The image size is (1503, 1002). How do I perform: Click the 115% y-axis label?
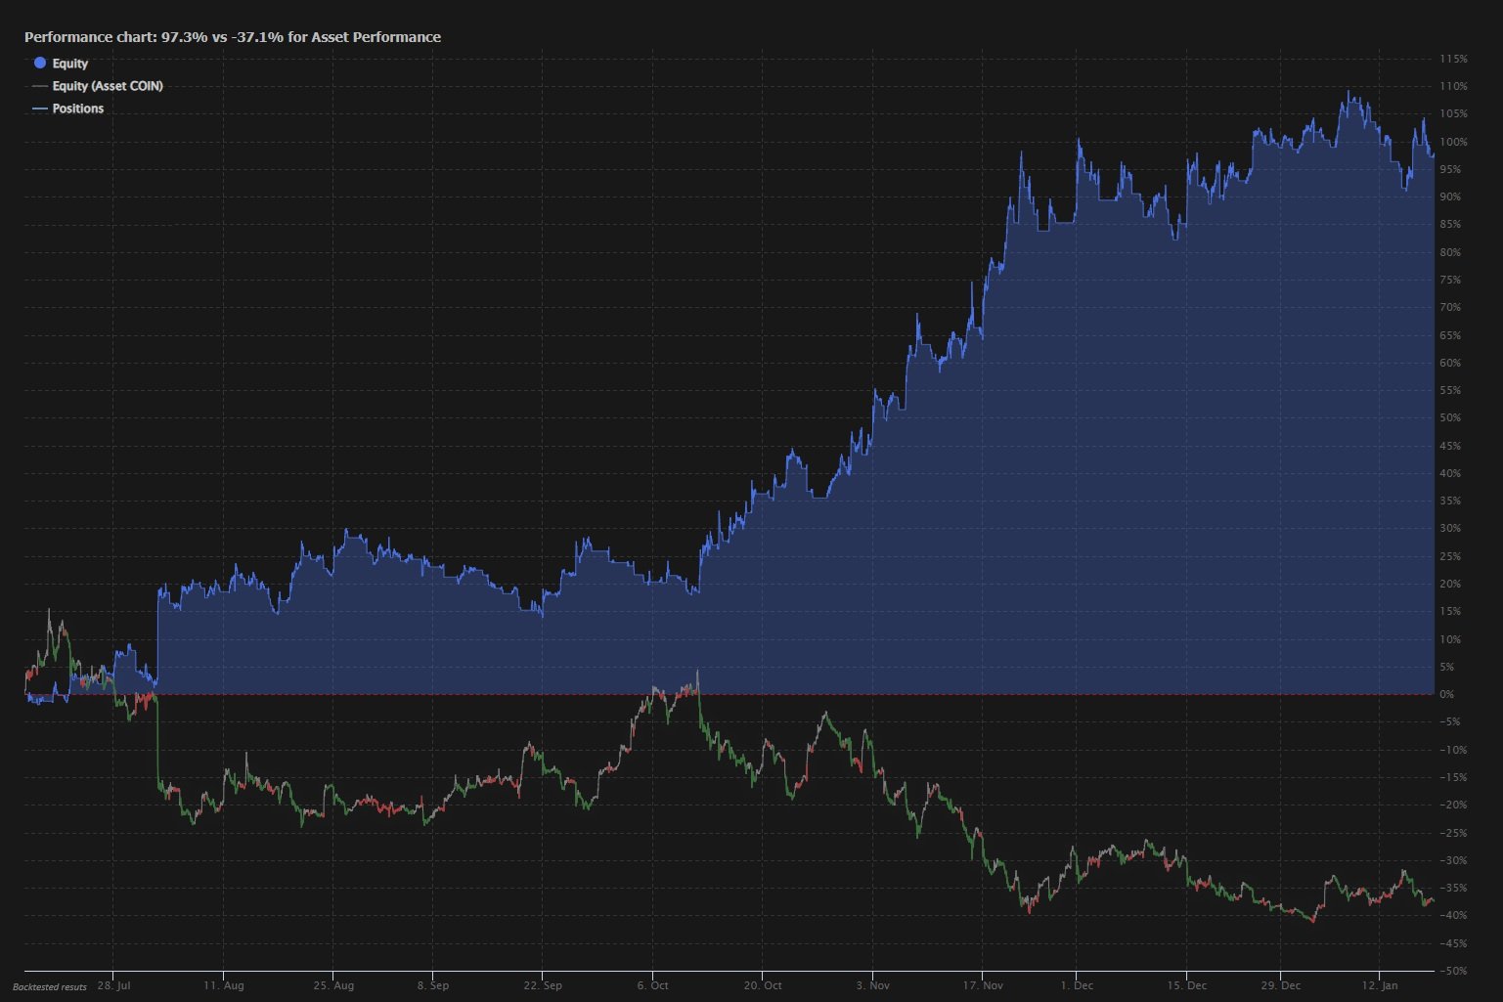tap(1453, 59)
